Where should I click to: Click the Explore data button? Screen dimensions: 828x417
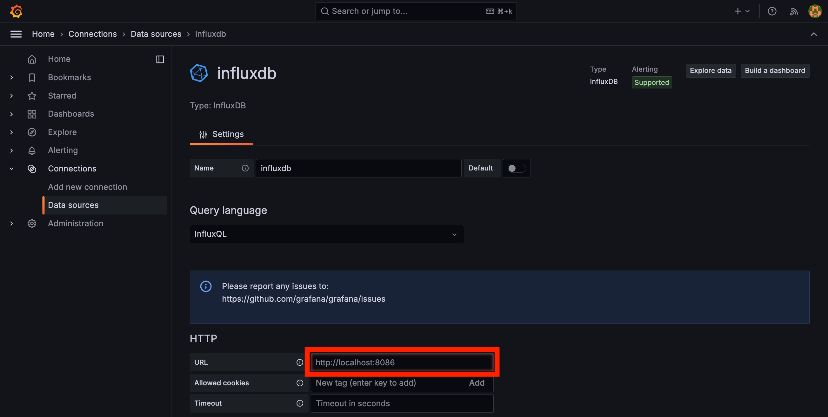[x=710, y=71]
